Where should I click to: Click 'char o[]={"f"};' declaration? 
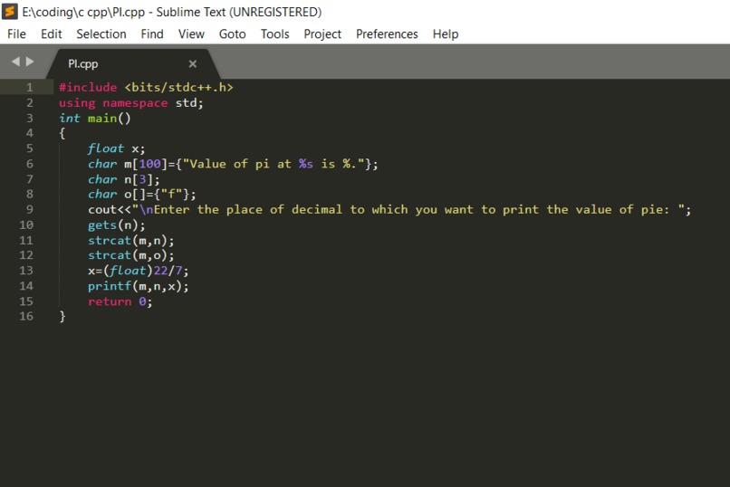[x=142, y=194]
